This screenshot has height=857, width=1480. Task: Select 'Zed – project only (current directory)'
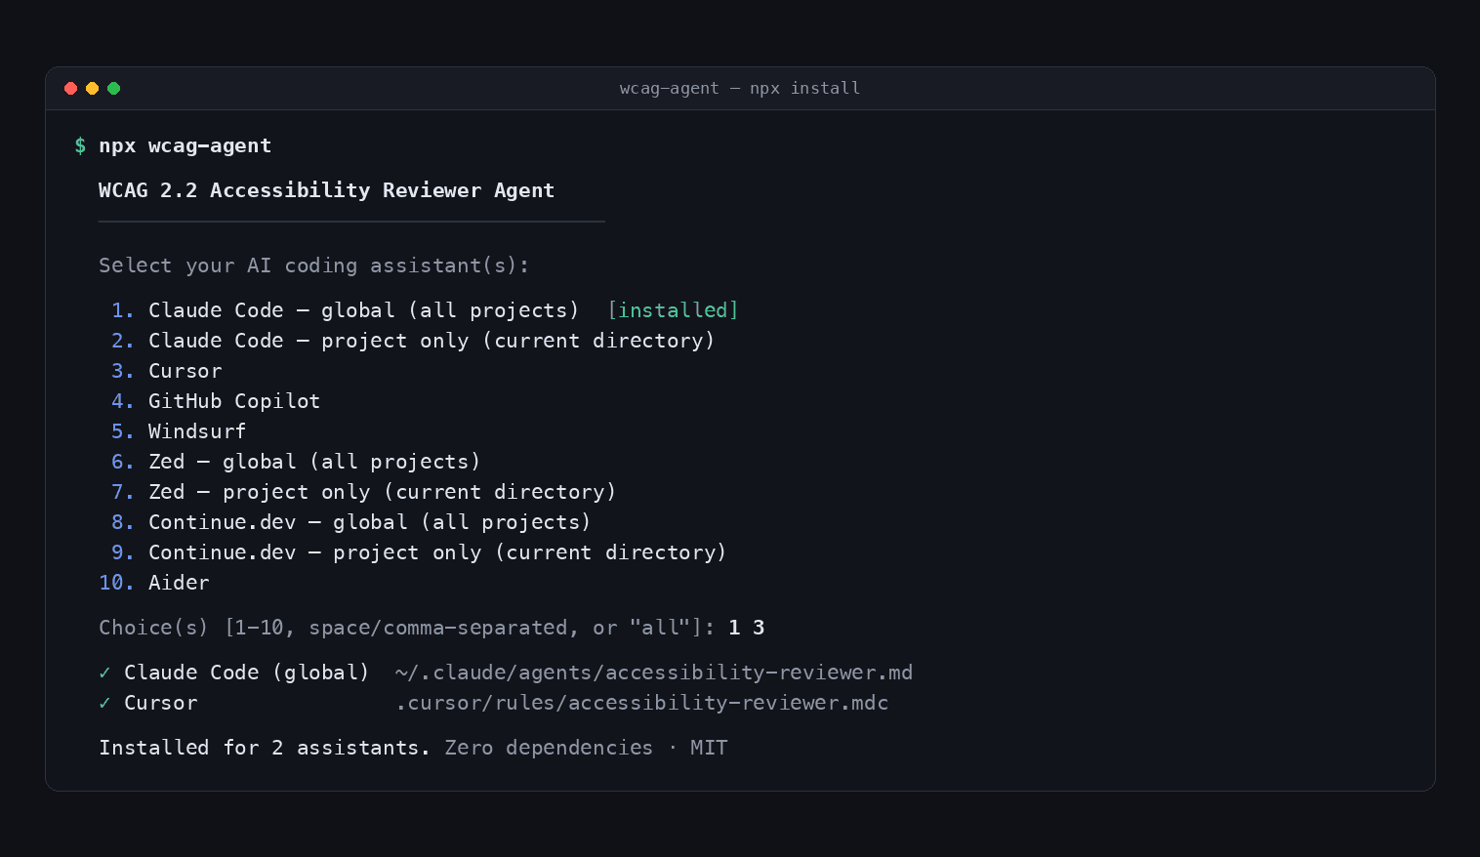point(383,492)
